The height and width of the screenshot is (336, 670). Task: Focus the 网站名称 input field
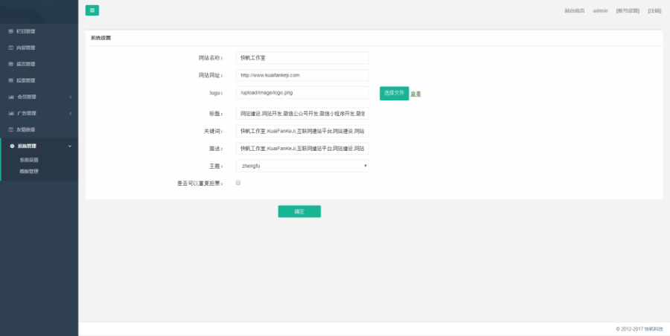click(x=302, y=58)
